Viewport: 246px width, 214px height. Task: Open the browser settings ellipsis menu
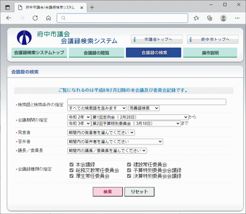click(x=237, y=18)
